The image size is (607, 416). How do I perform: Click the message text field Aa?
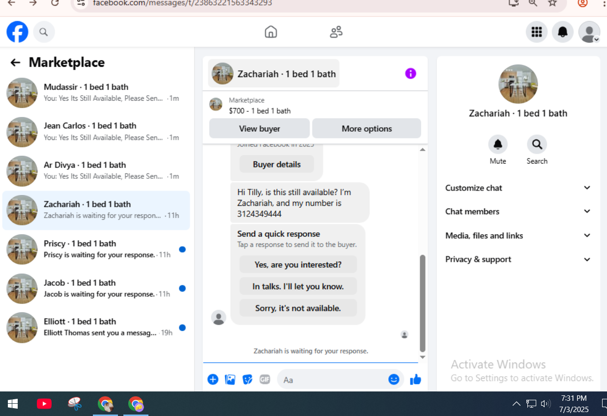[332, 380]
